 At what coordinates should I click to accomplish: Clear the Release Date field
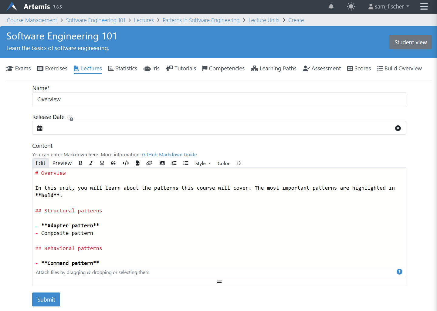[398, 128]
